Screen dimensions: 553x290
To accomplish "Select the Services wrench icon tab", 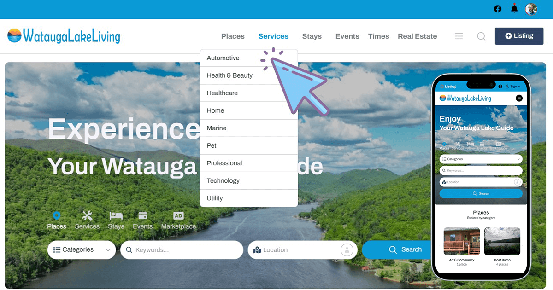I will pyautogui.click(x=87, y=220).
